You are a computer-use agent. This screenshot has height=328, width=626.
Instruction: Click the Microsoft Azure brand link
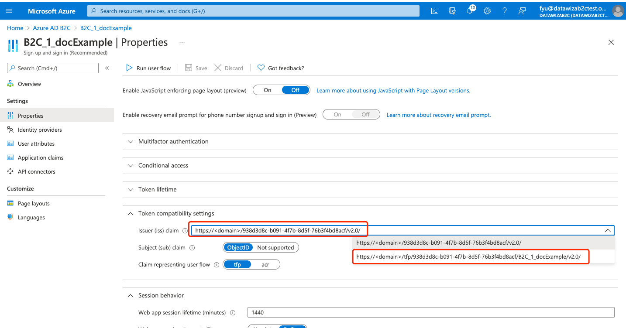[x=52, y=11]
